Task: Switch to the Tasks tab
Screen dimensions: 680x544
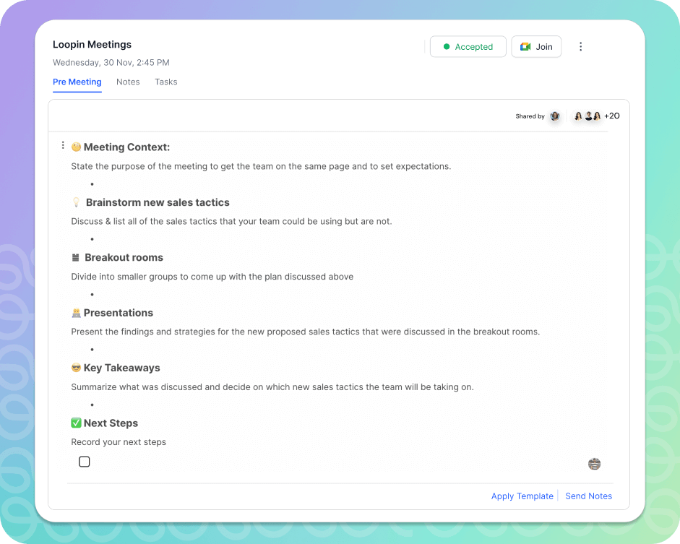Action: pyautogui.click(x=166, y=82)
